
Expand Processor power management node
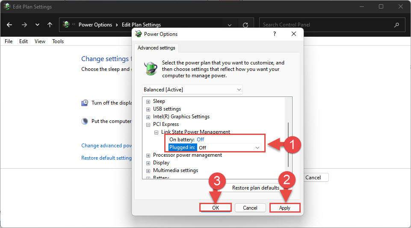click(148, 155)
